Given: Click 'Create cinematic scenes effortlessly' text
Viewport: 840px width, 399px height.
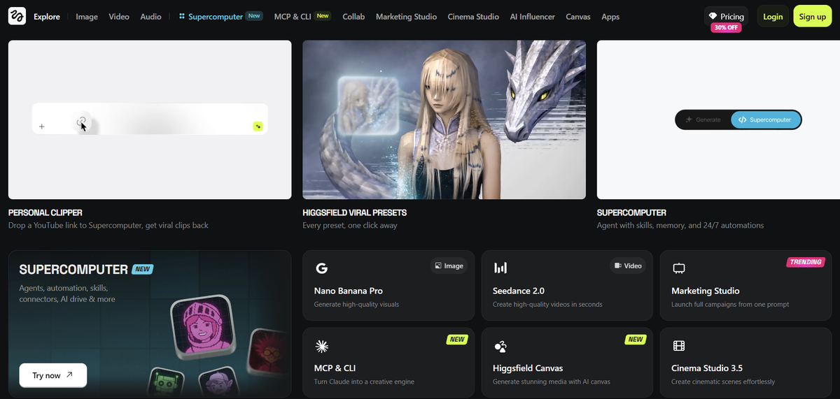Looking at the screenshot, I should pos(723,382).
